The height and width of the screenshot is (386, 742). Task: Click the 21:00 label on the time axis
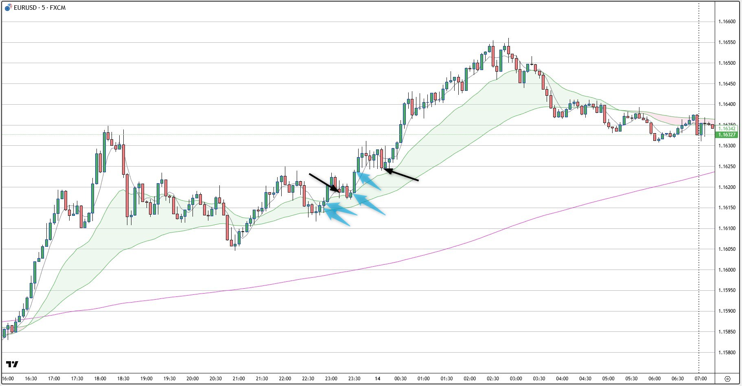click(x=239, y=379)
